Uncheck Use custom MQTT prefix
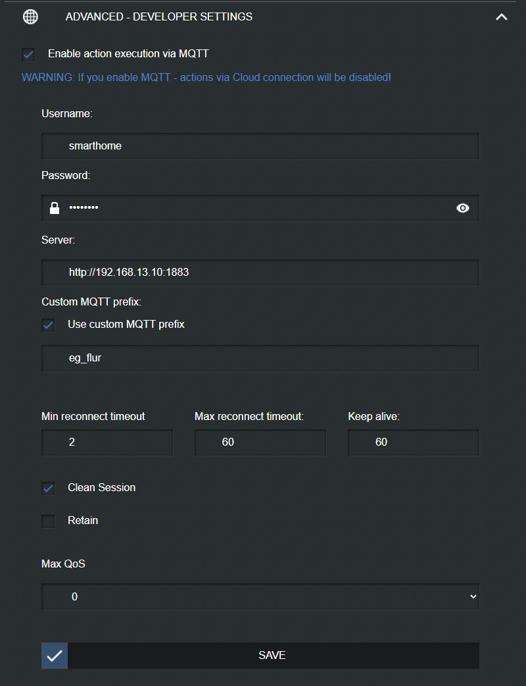526x686 pixels. [x=48, y=325]
